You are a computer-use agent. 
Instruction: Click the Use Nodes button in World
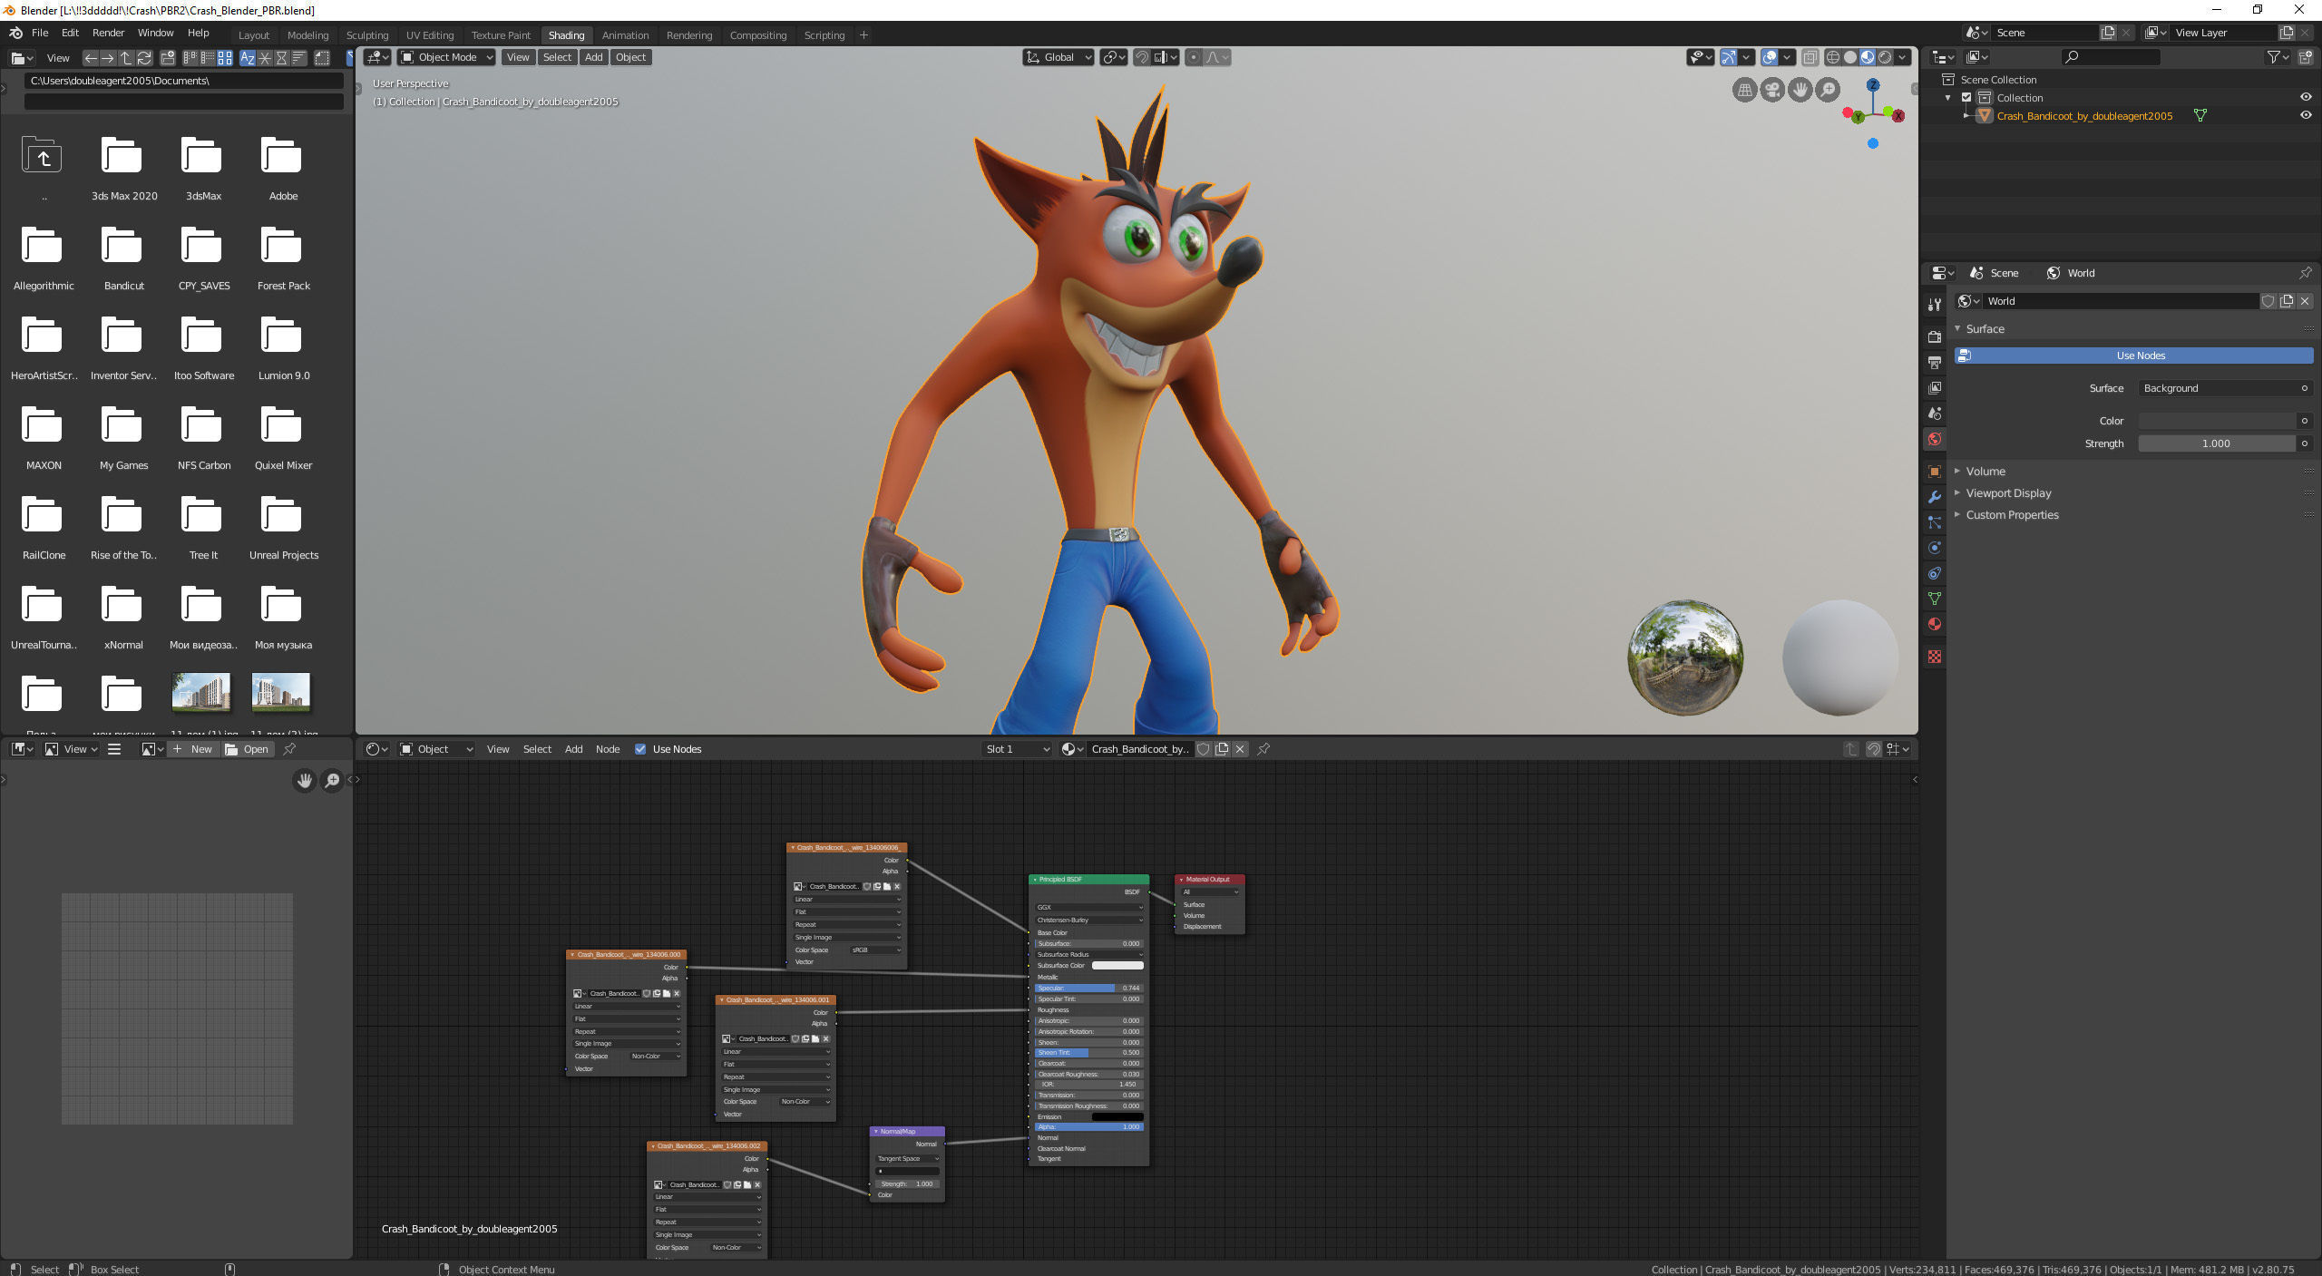tap(2133, 356)
